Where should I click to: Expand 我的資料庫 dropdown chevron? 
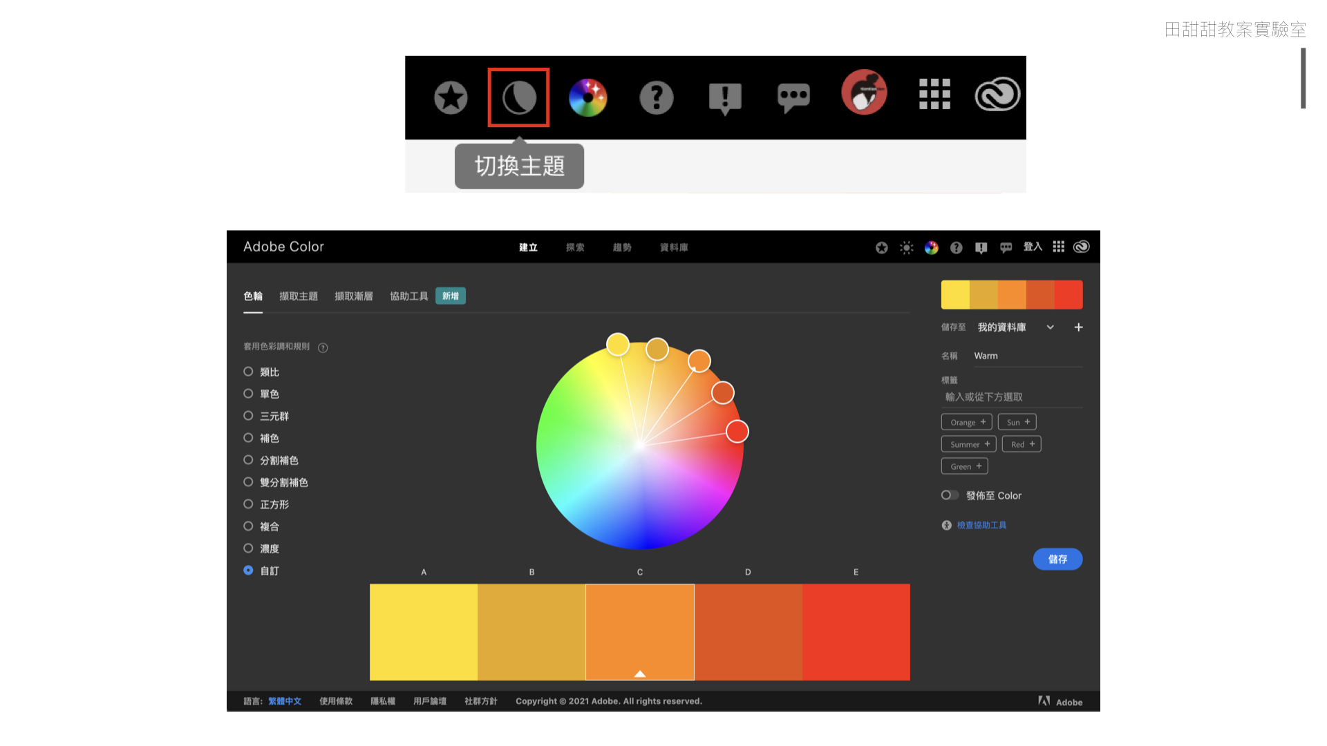1050,327
